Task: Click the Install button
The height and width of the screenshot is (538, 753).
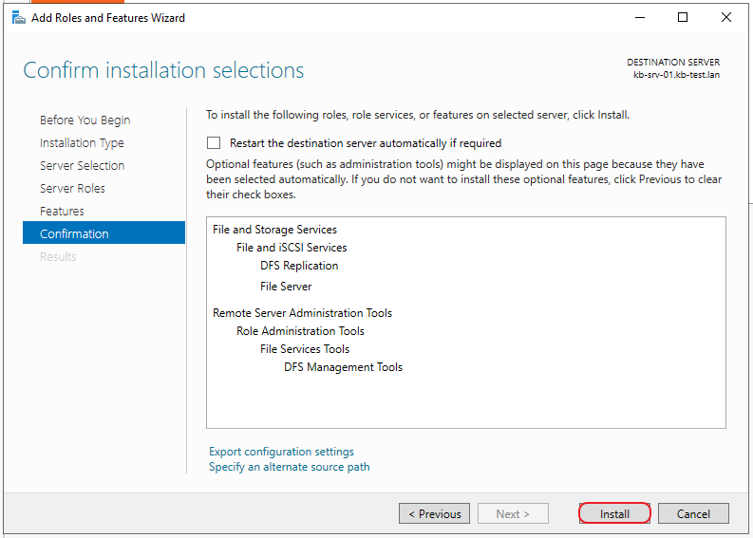Action: pos(614,513)
